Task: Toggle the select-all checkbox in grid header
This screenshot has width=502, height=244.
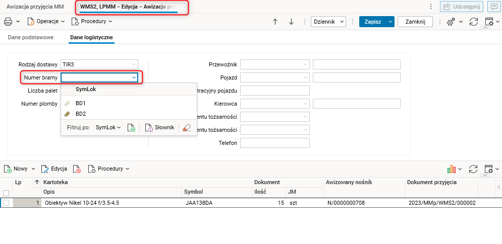Action: click(x=6, y=193)
